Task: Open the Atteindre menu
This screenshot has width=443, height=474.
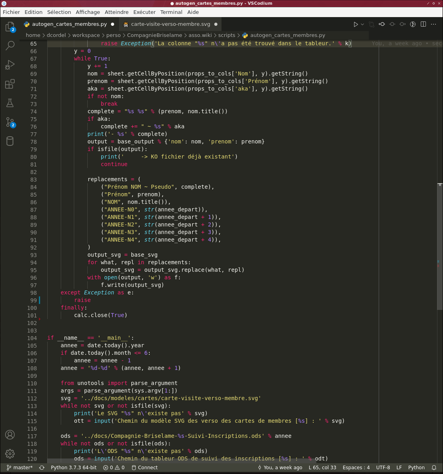Action: [x=117, y=12]
